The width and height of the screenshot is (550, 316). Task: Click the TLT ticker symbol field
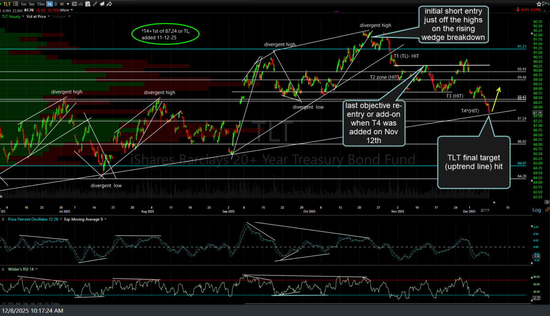click(x=7, y=4)
